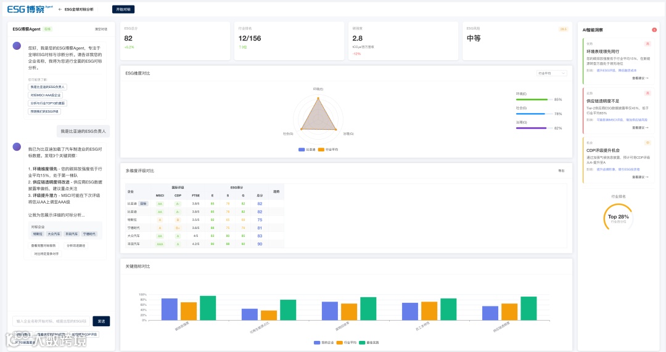Click the chat message input field
The width and height of the screenshot is (666, 352).
click(51, 321)
